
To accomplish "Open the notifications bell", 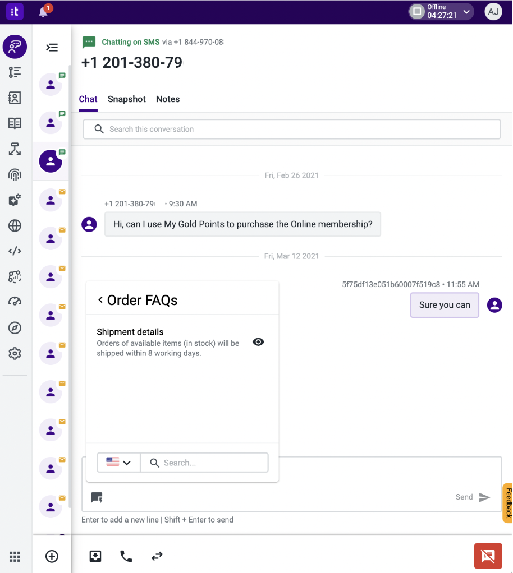I will coord(43,12).
